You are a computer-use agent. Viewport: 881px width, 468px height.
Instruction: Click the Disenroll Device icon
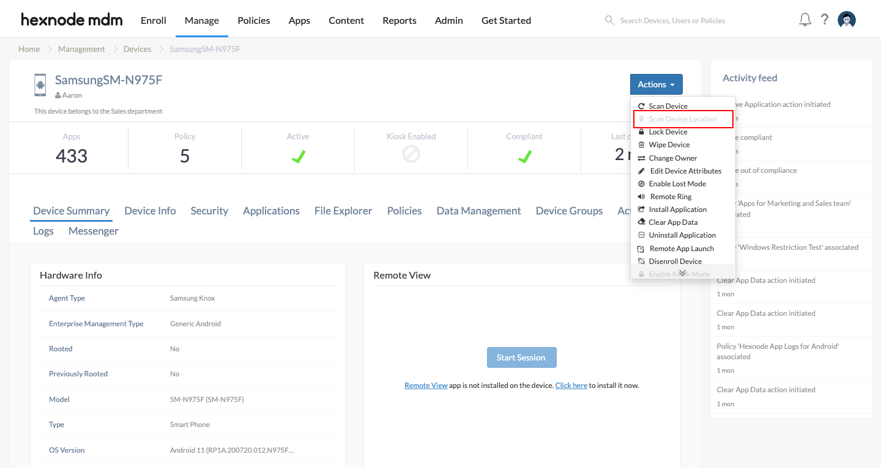(641, 261)
